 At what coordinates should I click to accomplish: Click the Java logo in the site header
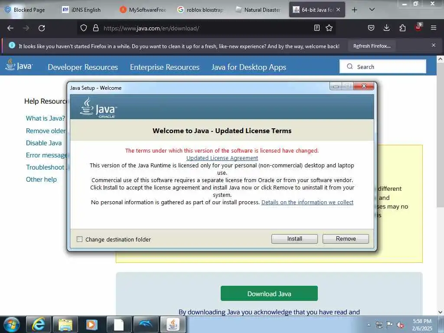[x=19, y=65]
